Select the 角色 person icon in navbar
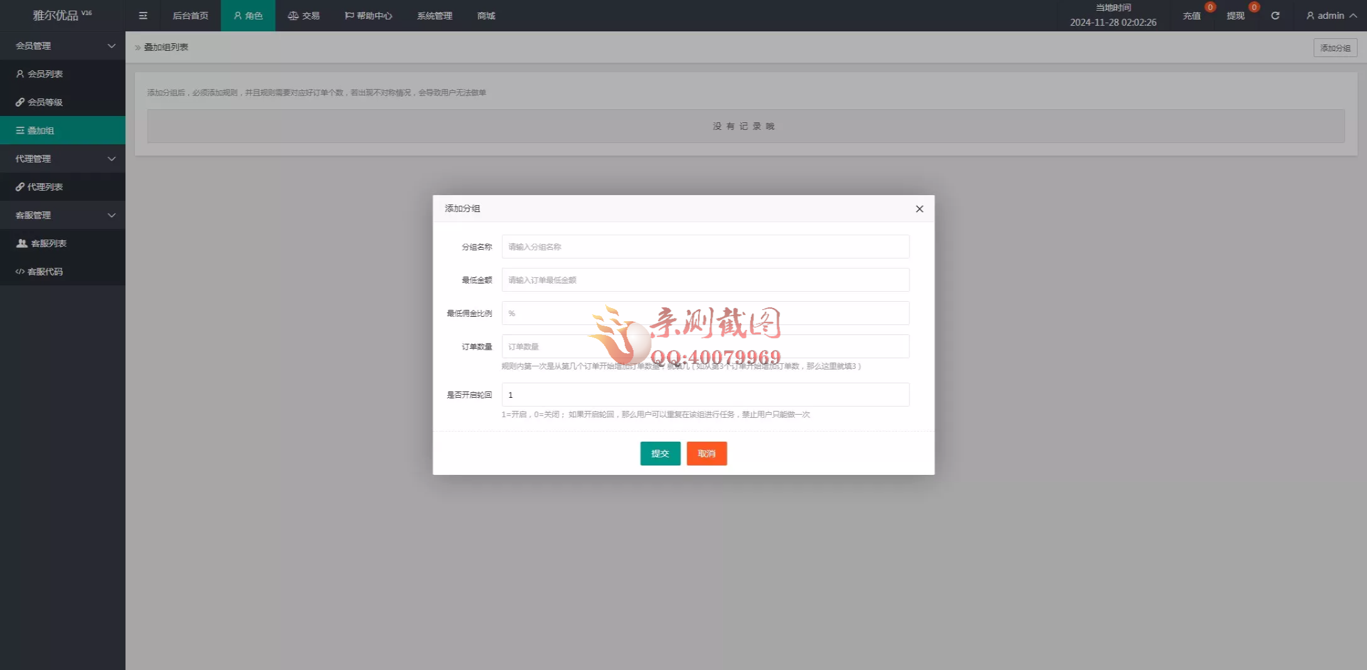The image size is (1367, 670). pos(237,15)
